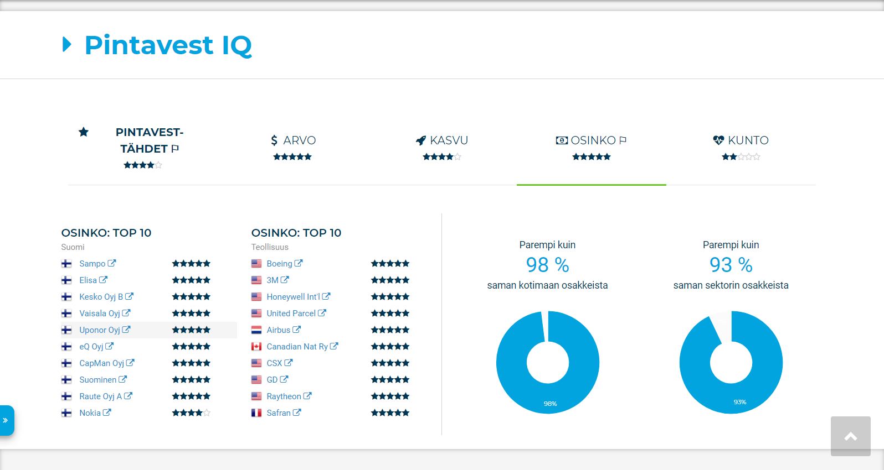The height and width of the screenshot is (470, 884).
Task: Open the Safran stock link
Action: coord(284,413)
